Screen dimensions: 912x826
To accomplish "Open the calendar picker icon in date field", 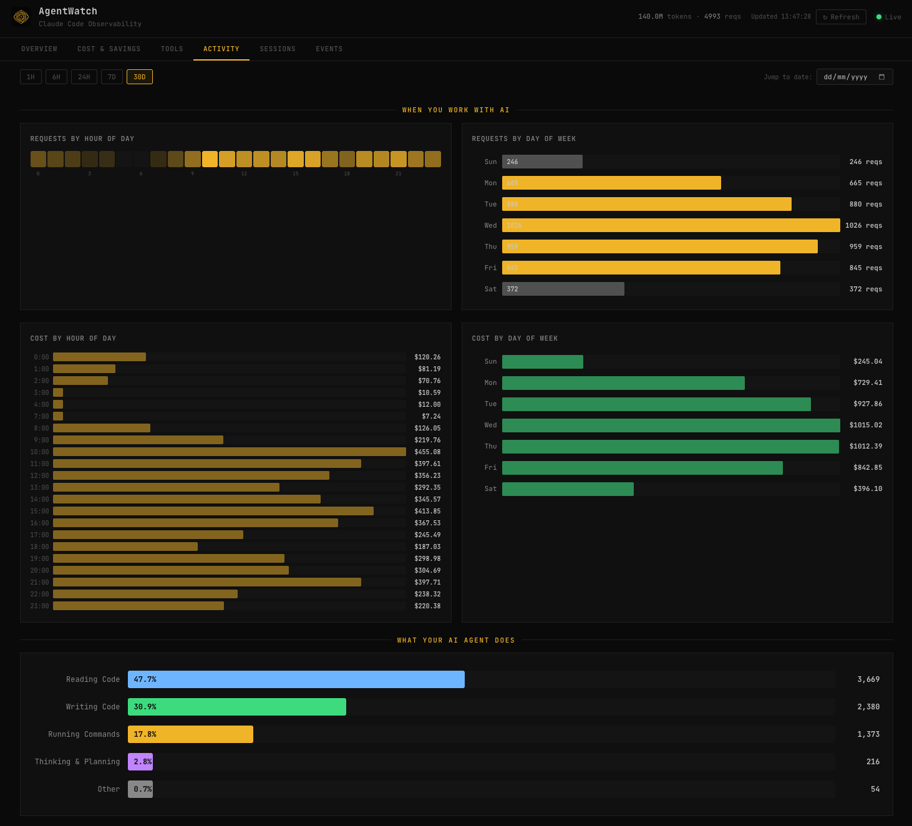I will pyautogui.click(x=883, y=77).
